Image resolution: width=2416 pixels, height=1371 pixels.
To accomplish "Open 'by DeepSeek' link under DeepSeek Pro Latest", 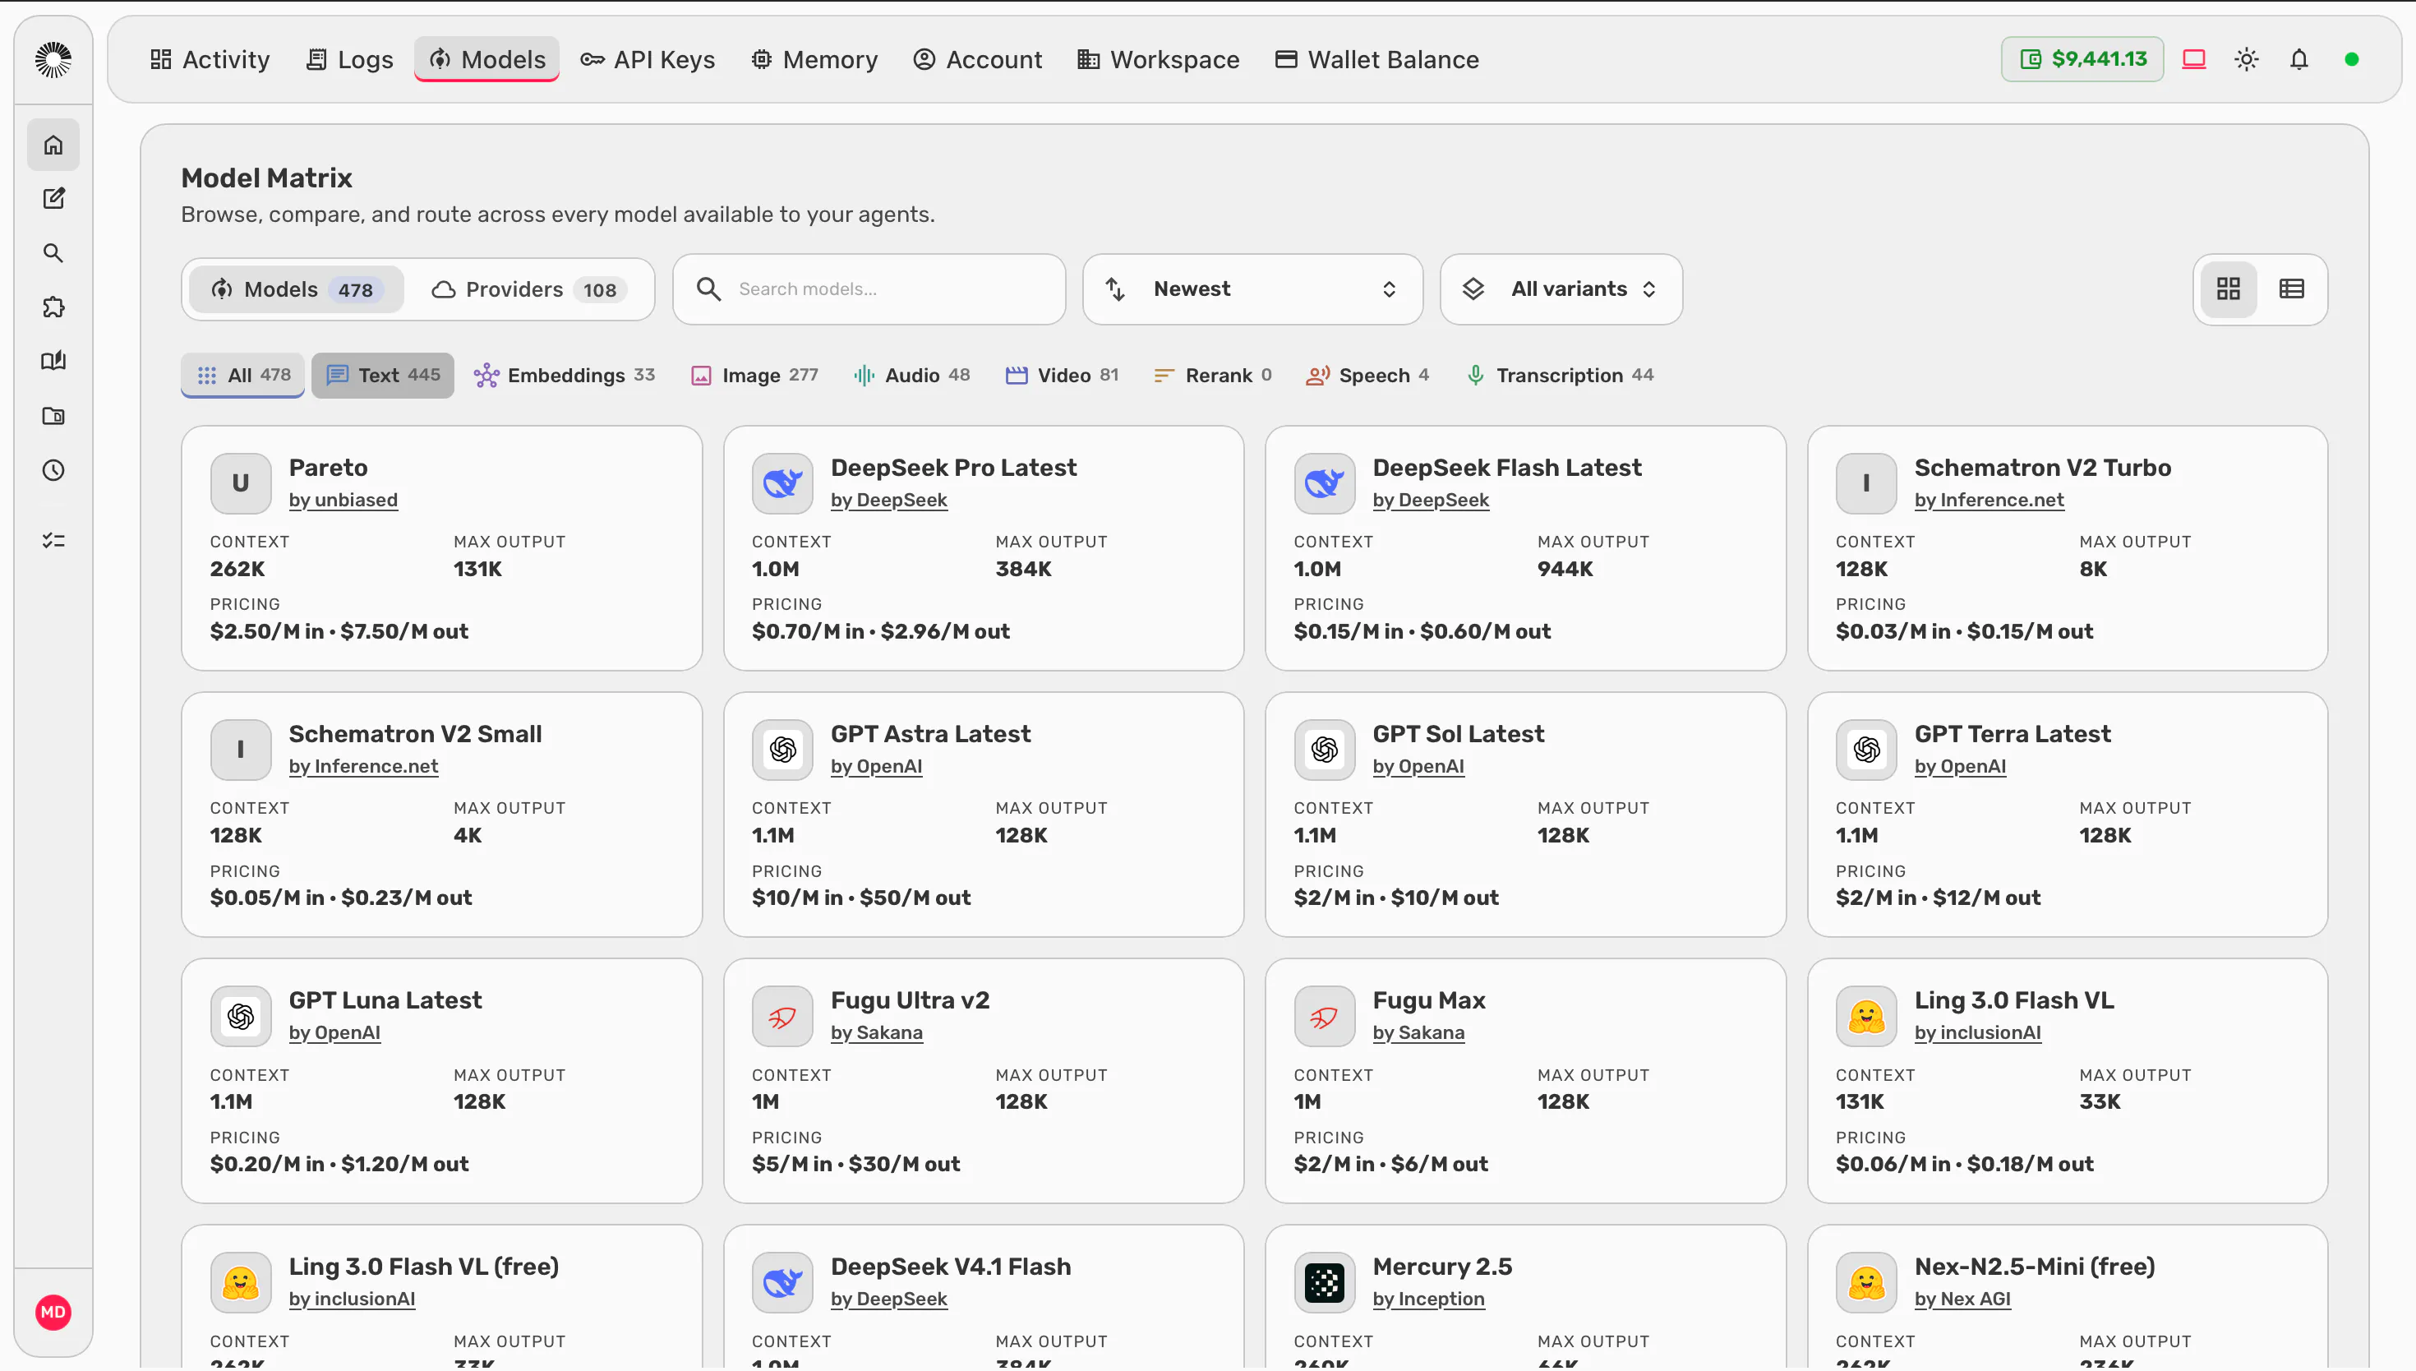I will (888, 500).
